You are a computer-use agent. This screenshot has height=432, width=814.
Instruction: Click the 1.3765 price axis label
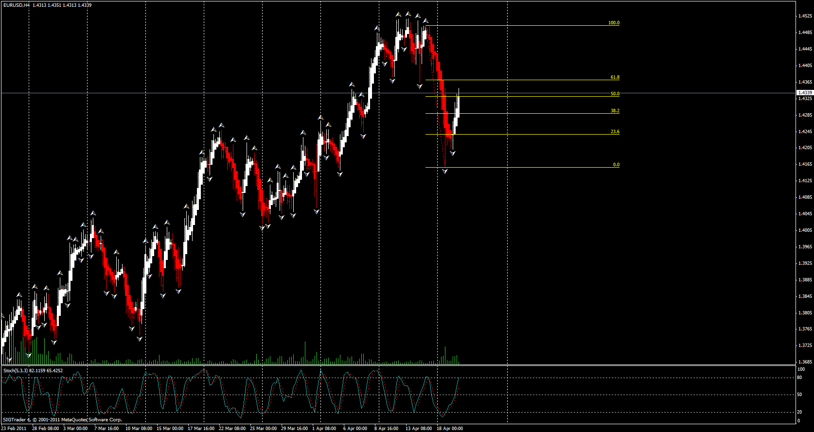805,329
